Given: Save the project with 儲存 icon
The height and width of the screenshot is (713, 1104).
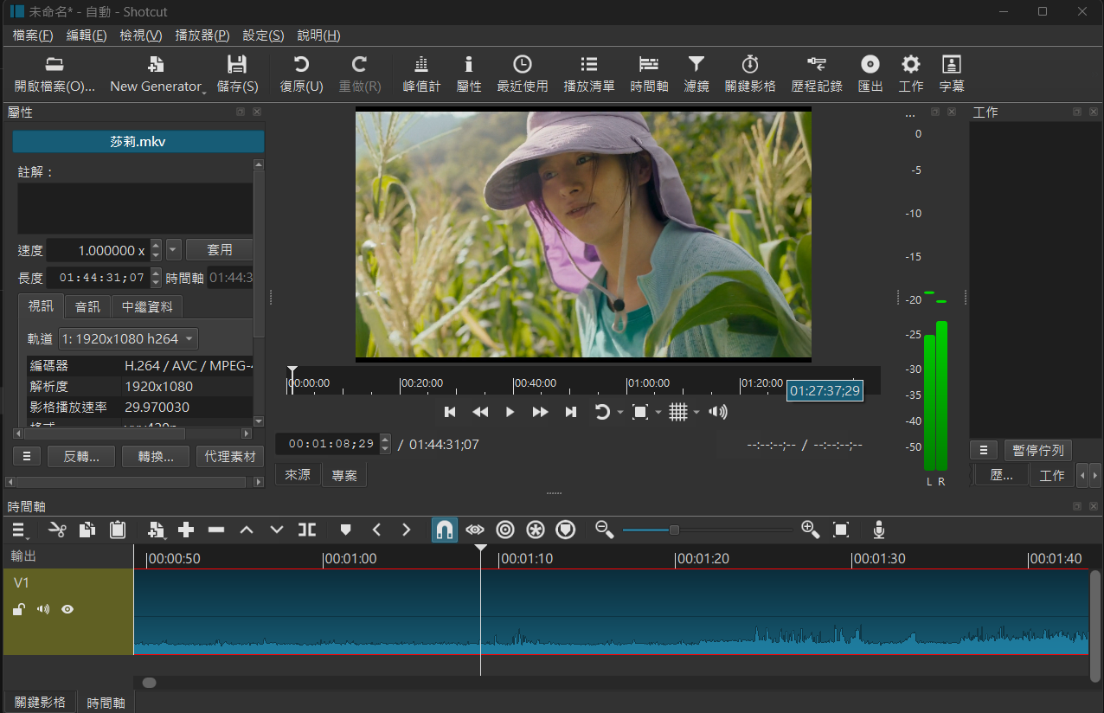Looking at the screenshot, I should click(237, 74).
